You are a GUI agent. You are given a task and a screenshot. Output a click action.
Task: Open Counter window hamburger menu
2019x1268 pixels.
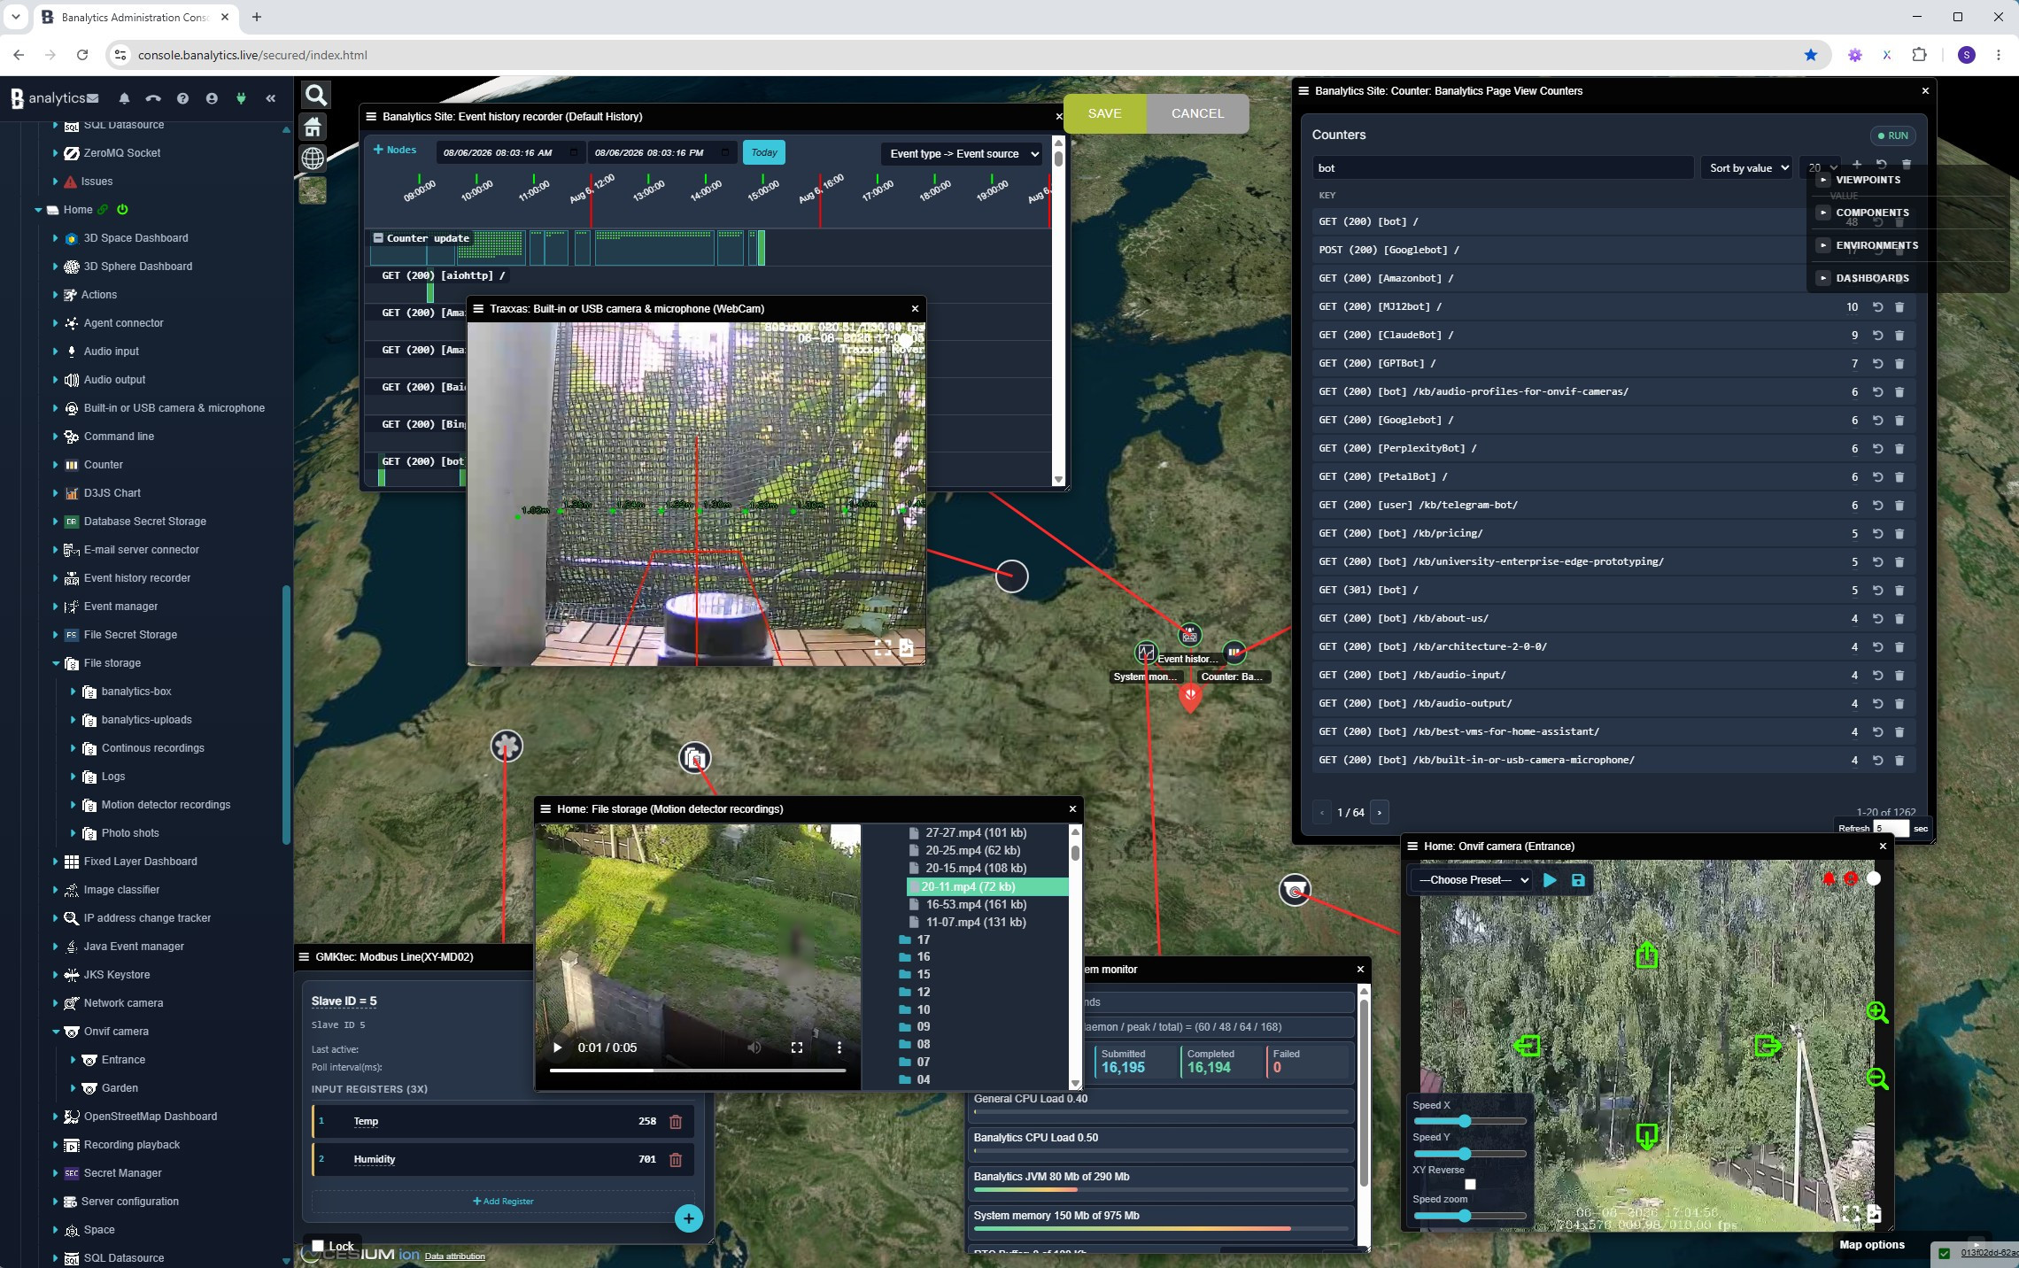[x=1303, y=91]
